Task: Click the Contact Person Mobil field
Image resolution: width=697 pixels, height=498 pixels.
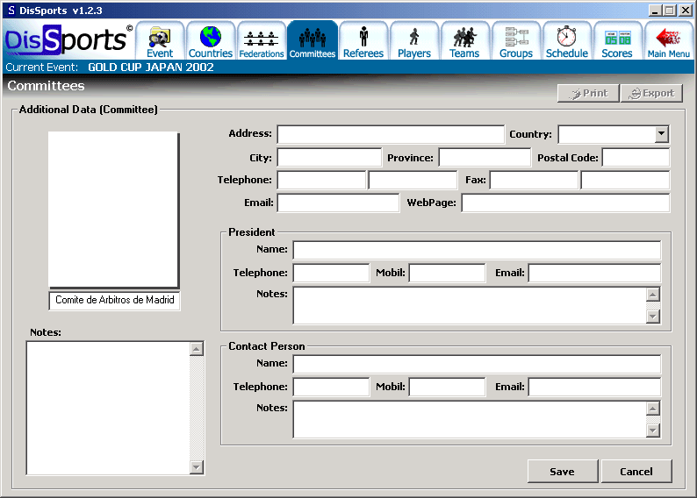Action: pos(447,387)
